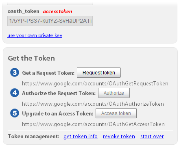
Task: Click the oauth_token field label
Action: coord(24,11)
